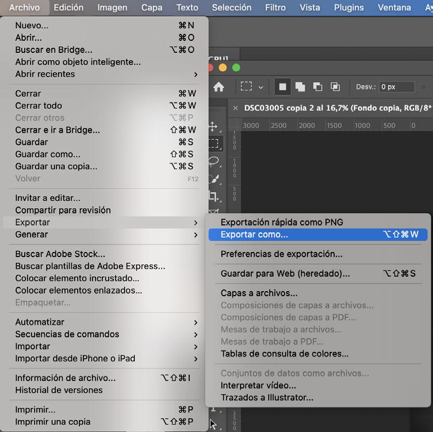Image resolution: width=433 pixels, height=432 pixels.
Task: Expand the Exportar submenu
Action: tap(105, 223)
